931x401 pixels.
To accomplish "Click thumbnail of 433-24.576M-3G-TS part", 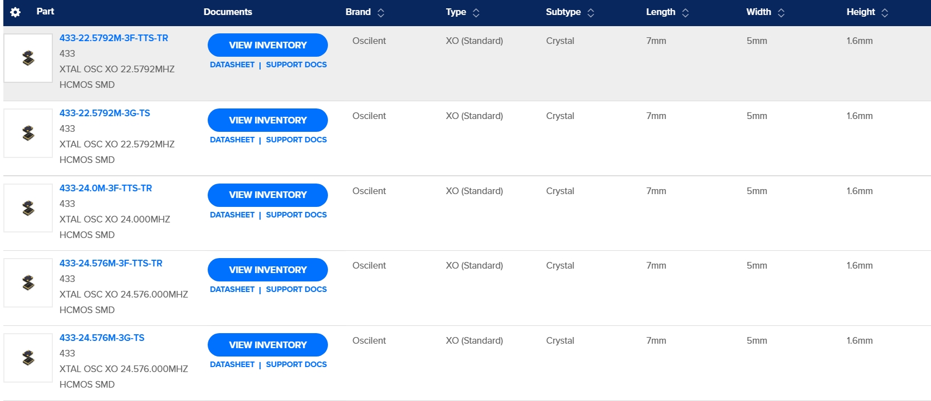I will pyautogui.click(x=28, y=358).
